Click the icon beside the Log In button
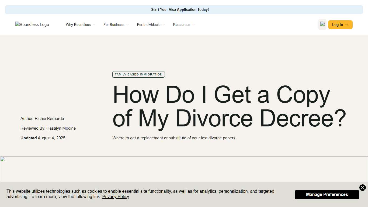The height and width of the screenshot is (207, 368). pyautogui.click(x=322, y=25)
